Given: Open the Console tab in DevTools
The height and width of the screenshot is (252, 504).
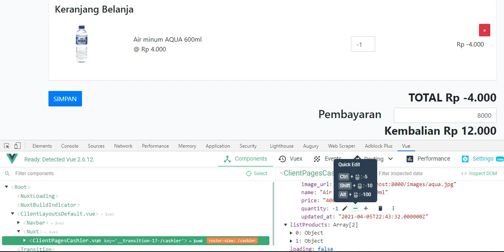Looking at the screenshot, I should [69, 146].
